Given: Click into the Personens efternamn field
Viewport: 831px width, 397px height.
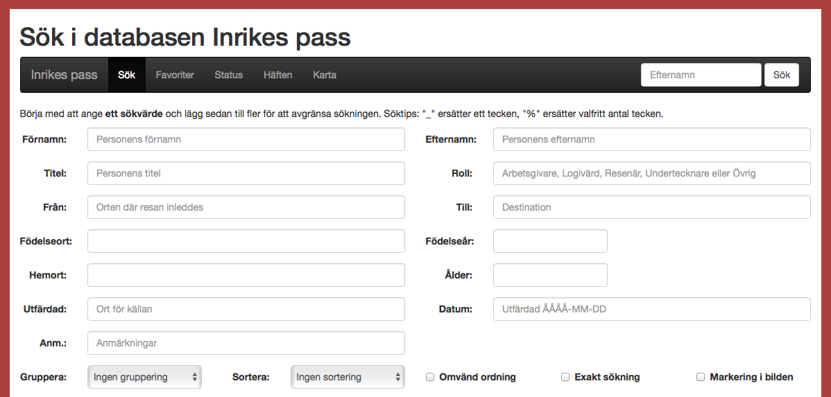Looking at the screenshot, I should 652,139.
